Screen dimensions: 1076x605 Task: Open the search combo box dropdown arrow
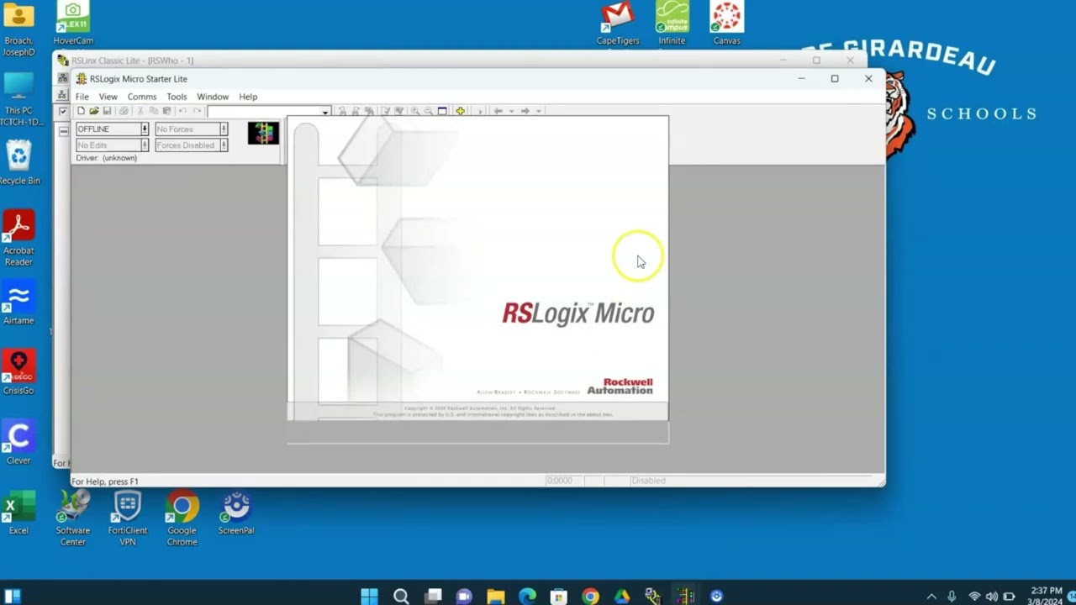325,112
